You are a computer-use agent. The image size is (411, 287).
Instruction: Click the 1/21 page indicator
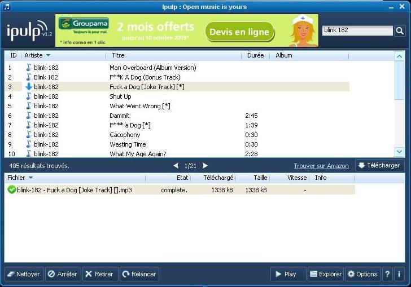pyautogui.click(x=190, y=166)
